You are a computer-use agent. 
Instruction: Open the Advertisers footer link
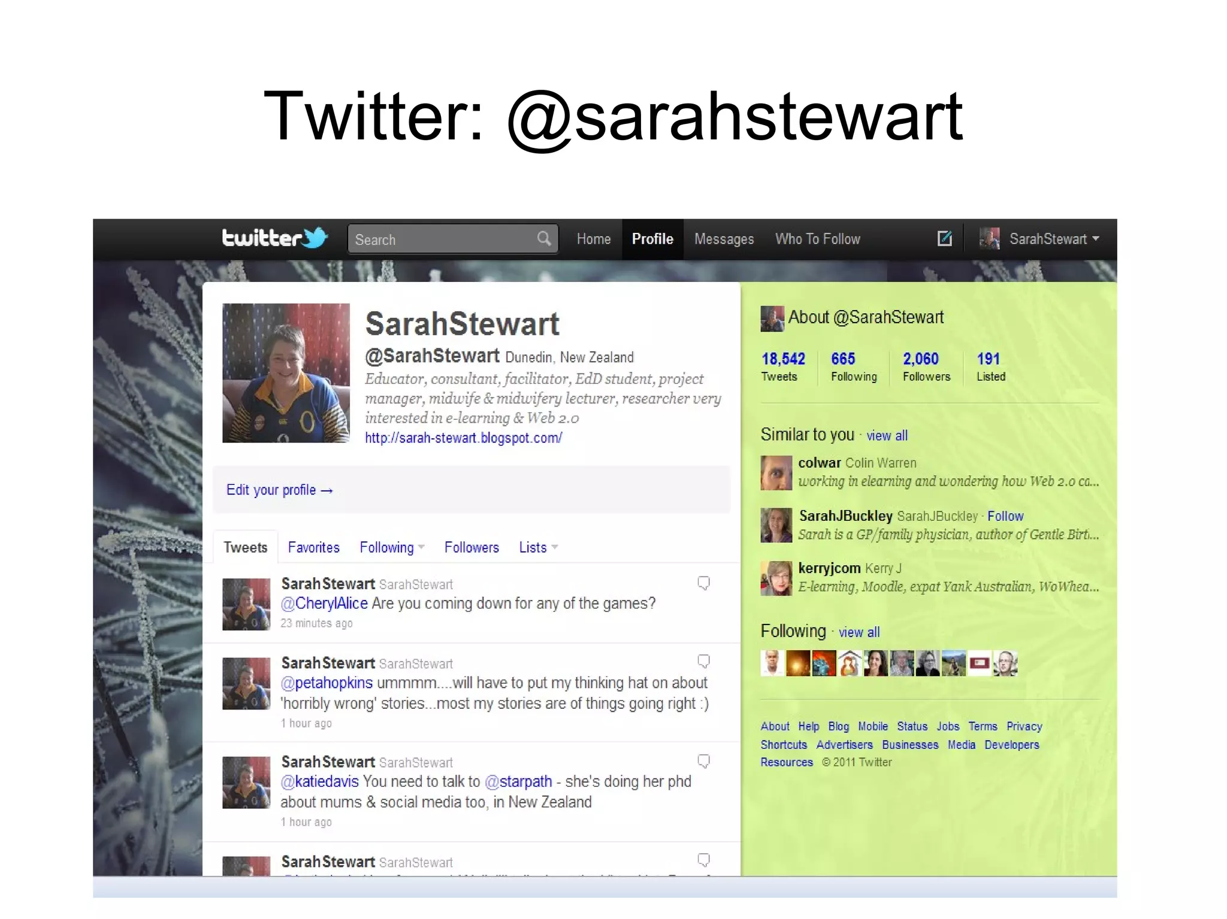pos(844,745)
